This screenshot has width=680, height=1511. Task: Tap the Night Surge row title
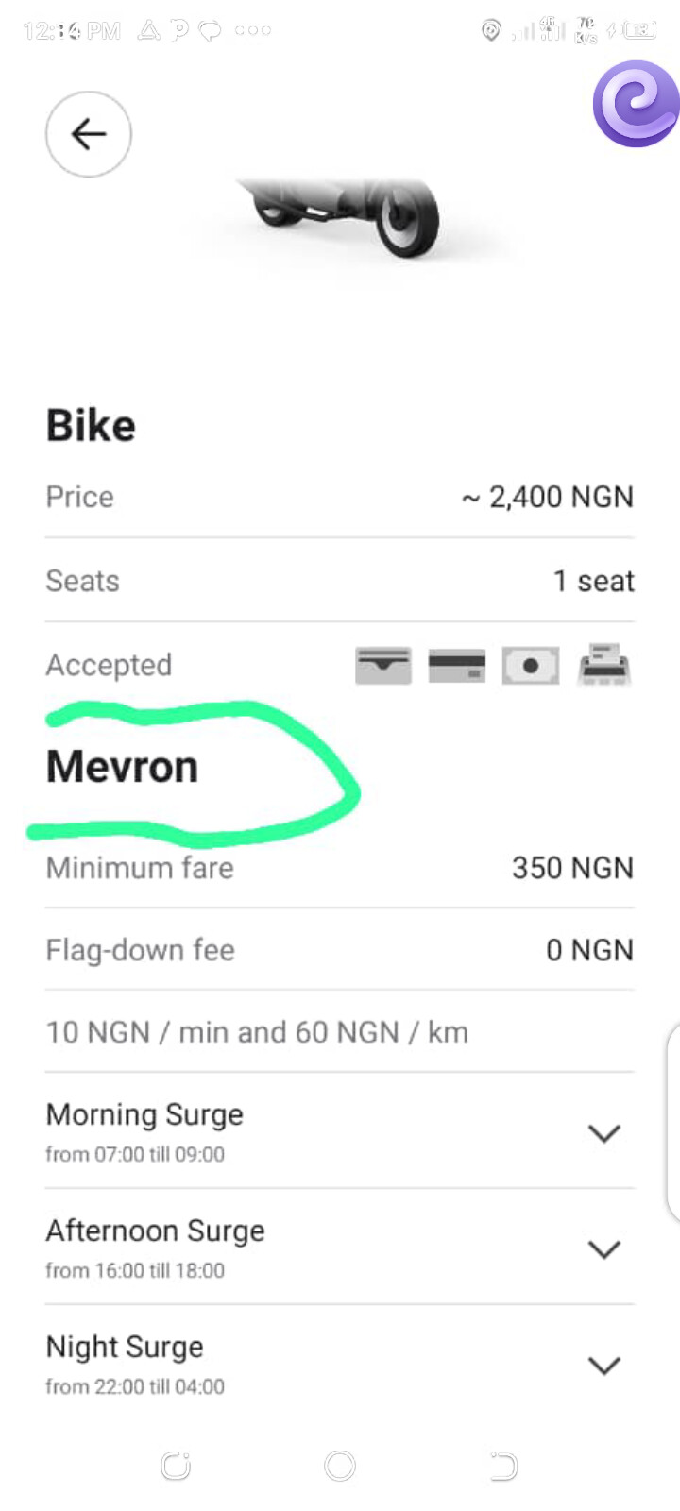pyautogui.click(x=125, y=1348)
